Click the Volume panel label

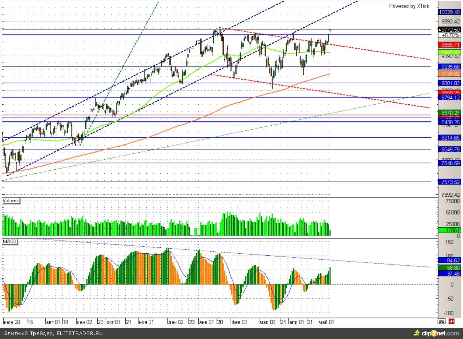[x=11, y=201]
